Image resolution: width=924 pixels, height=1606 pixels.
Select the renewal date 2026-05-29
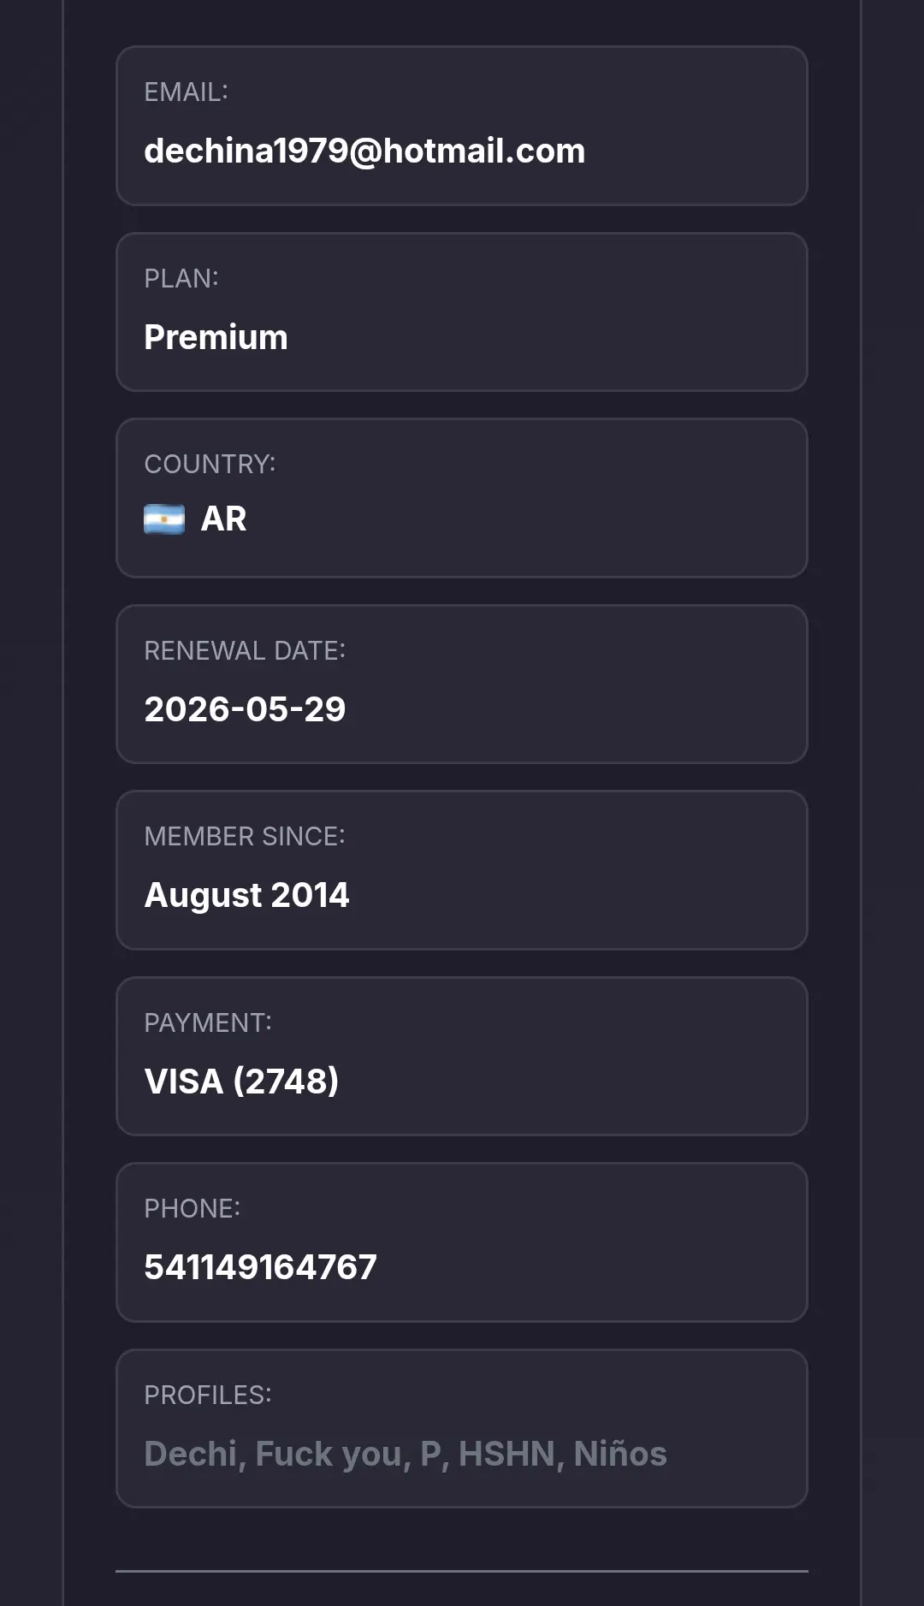tap(245, 709)
